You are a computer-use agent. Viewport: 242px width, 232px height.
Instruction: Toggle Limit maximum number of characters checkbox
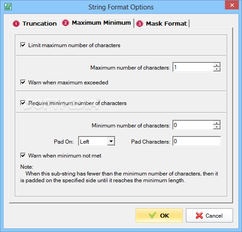point(23,45)
